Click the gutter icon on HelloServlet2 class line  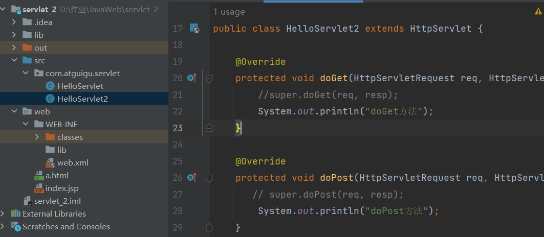point(194,29)
